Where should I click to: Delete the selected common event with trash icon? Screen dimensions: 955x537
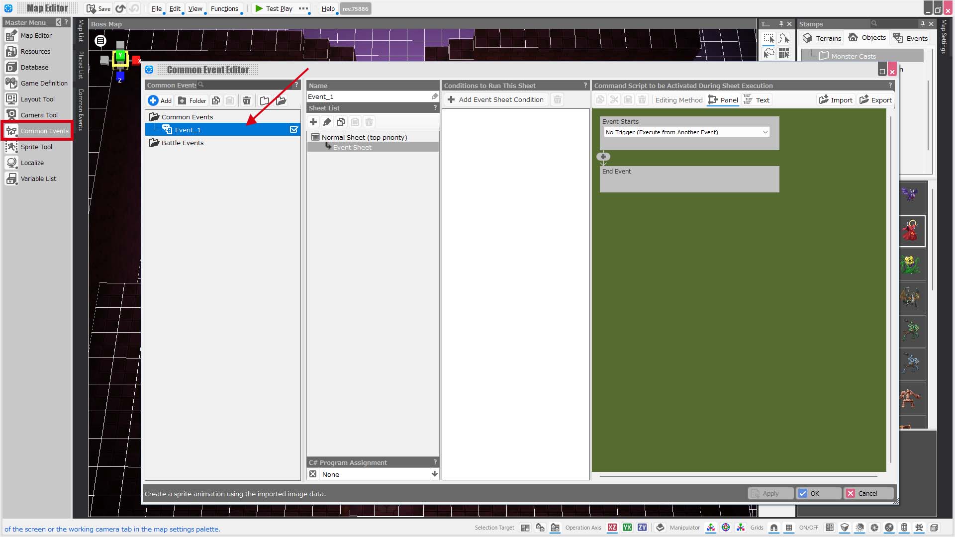[247, 100]
